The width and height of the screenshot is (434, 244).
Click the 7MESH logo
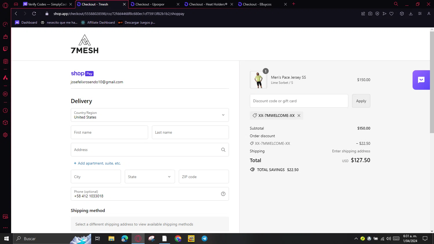[x=84, y=44]
